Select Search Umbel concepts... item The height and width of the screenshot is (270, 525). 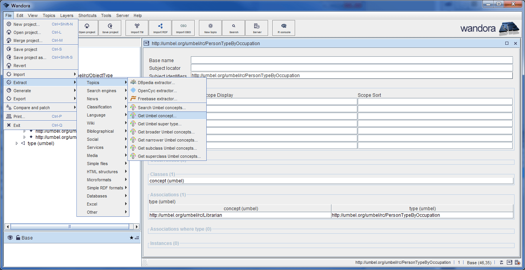click(x=167, y=108)
